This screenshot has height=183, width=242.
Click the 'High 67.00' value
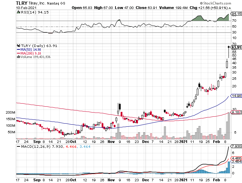click(103, 8)
